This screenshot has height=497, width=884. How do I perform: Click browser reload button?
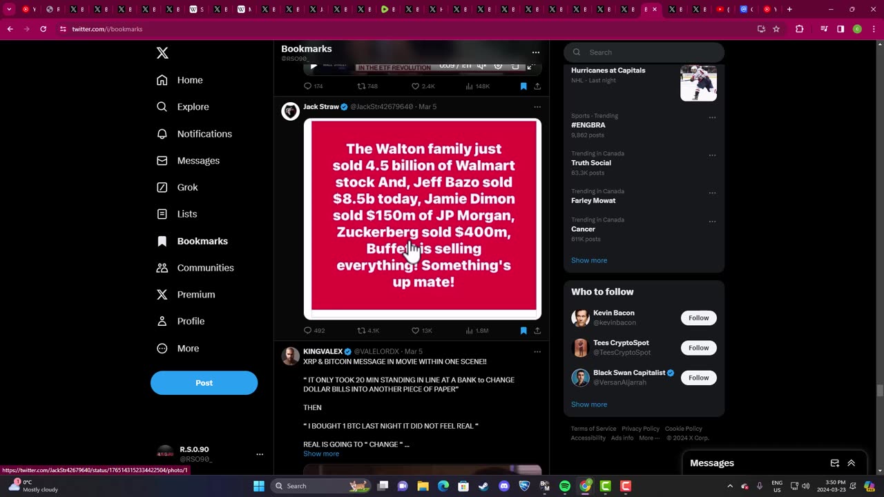click(43, 29)
